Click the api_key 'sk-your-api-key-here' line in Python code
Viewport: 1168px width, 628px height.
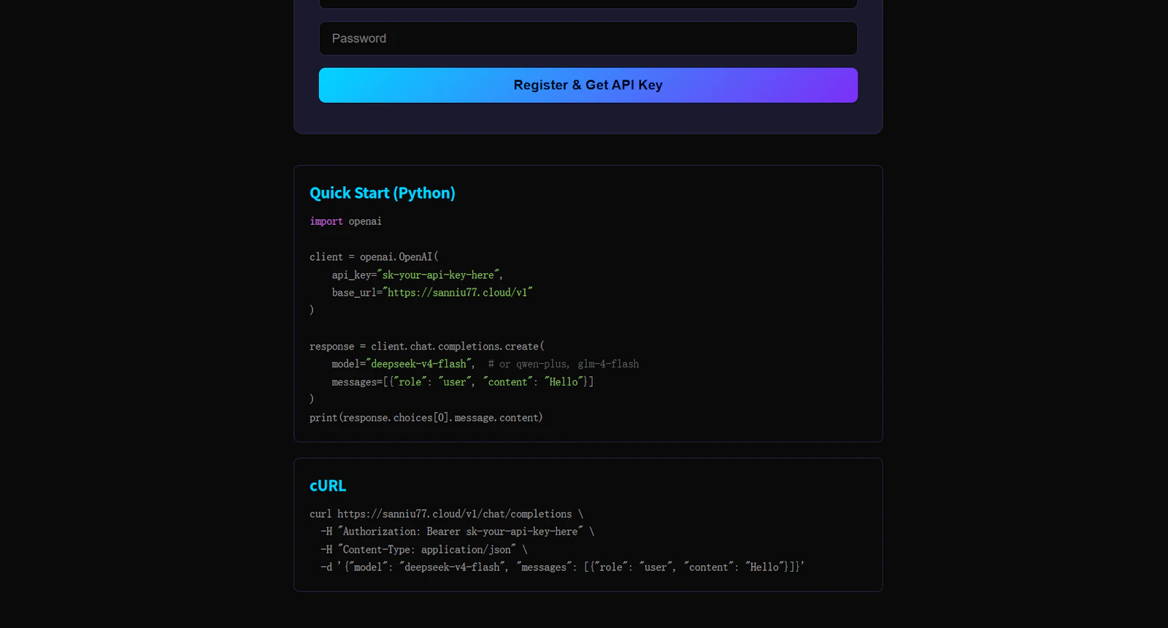[x=417, y=275]
